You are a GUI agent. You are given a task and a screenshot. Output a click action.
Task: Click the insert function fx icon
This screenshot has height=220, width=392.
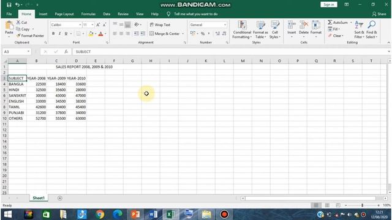pyautogui.click(x=66, y=51)
